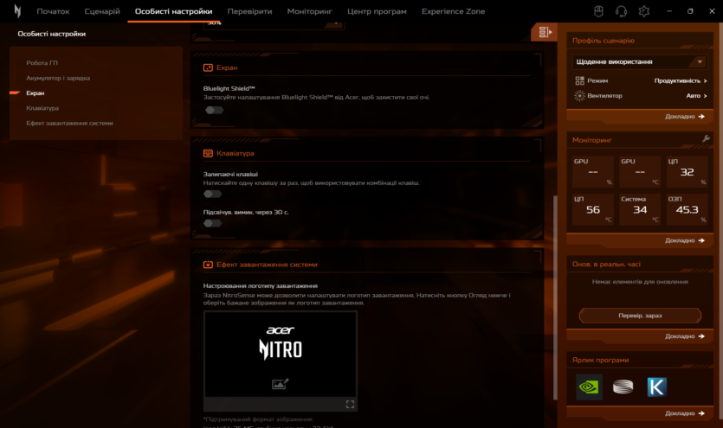723x428 pixels.
Task: Open the Щоденне використання profile dropdown
Action: [640, 62]
